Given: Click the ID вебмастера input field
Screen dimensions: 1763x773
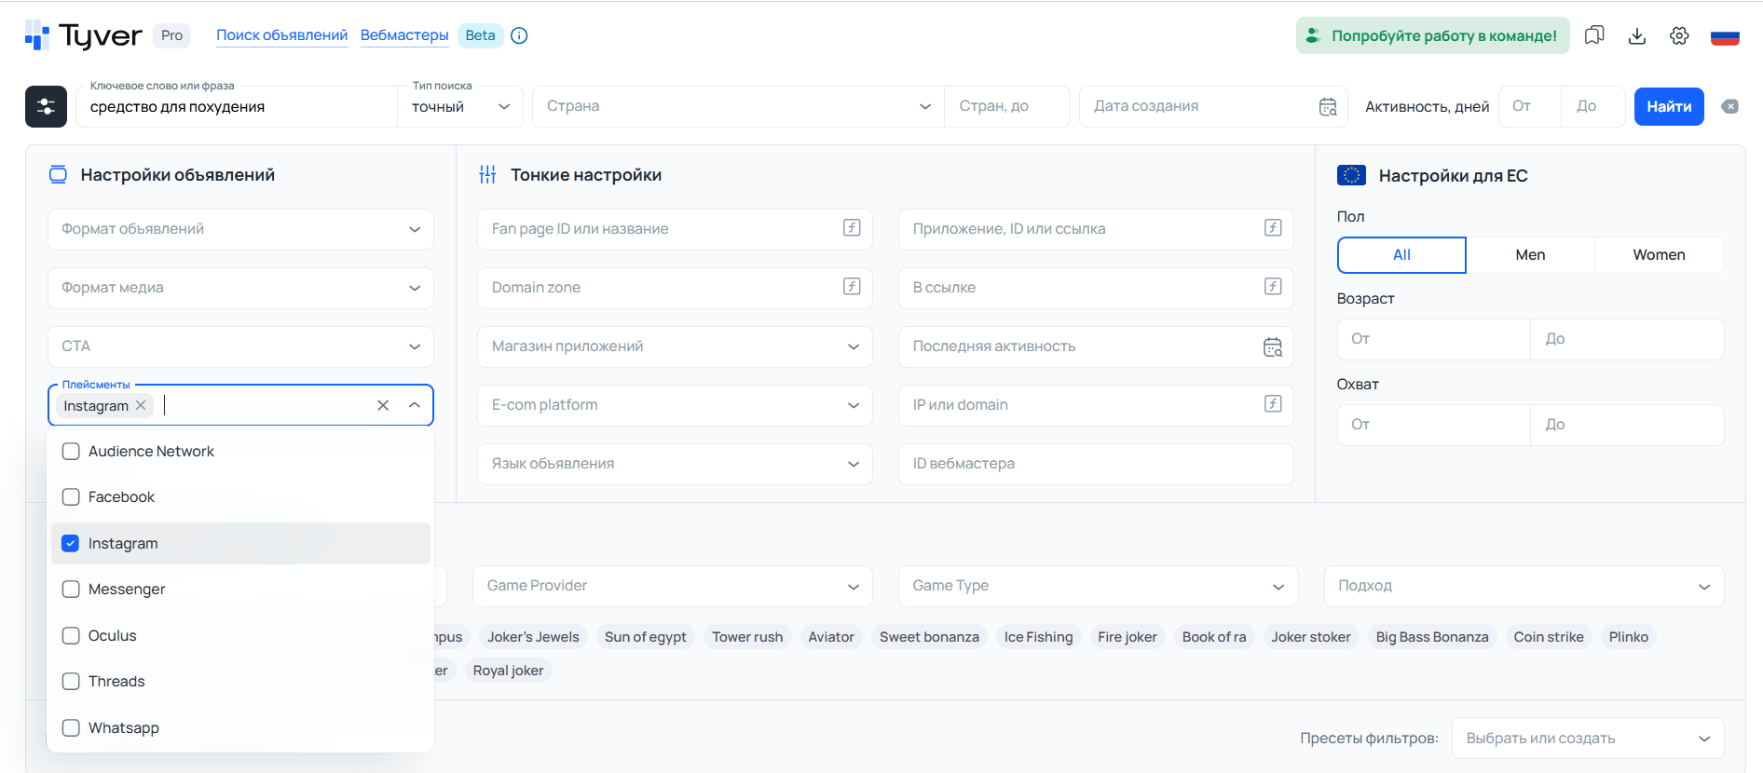Looking at the screenshot, I should (x=1096, y=464).
